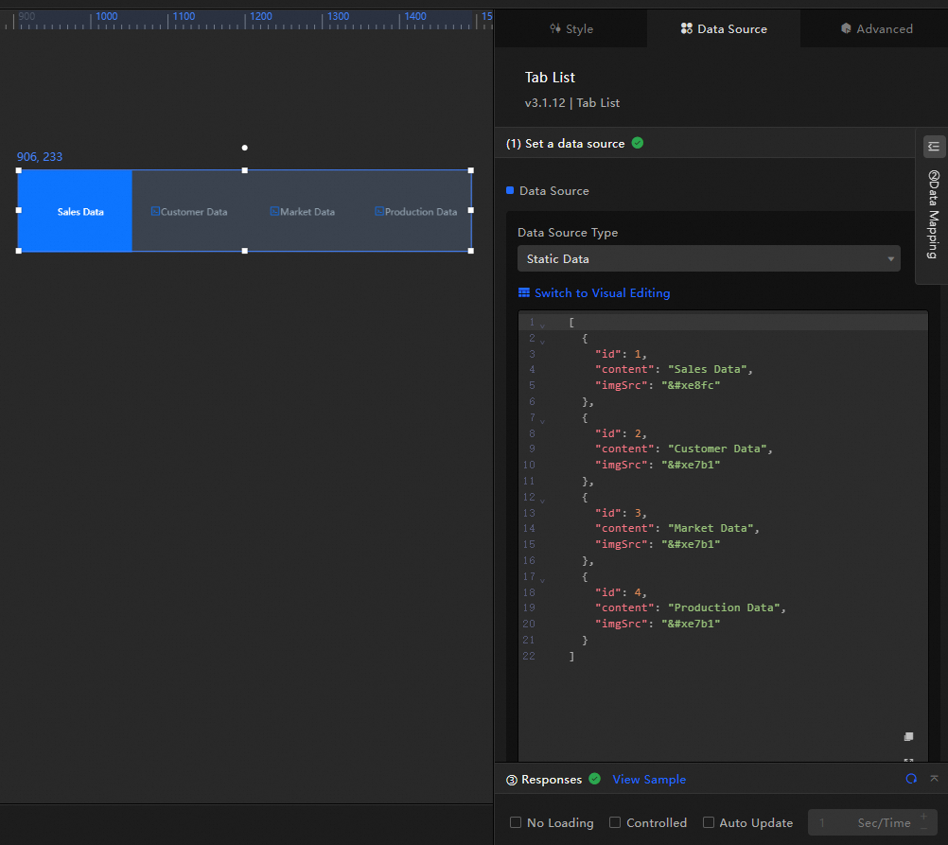Click the View Sample link
The height and width of the screenshot is (845, 948).
[x=649, y=779]
